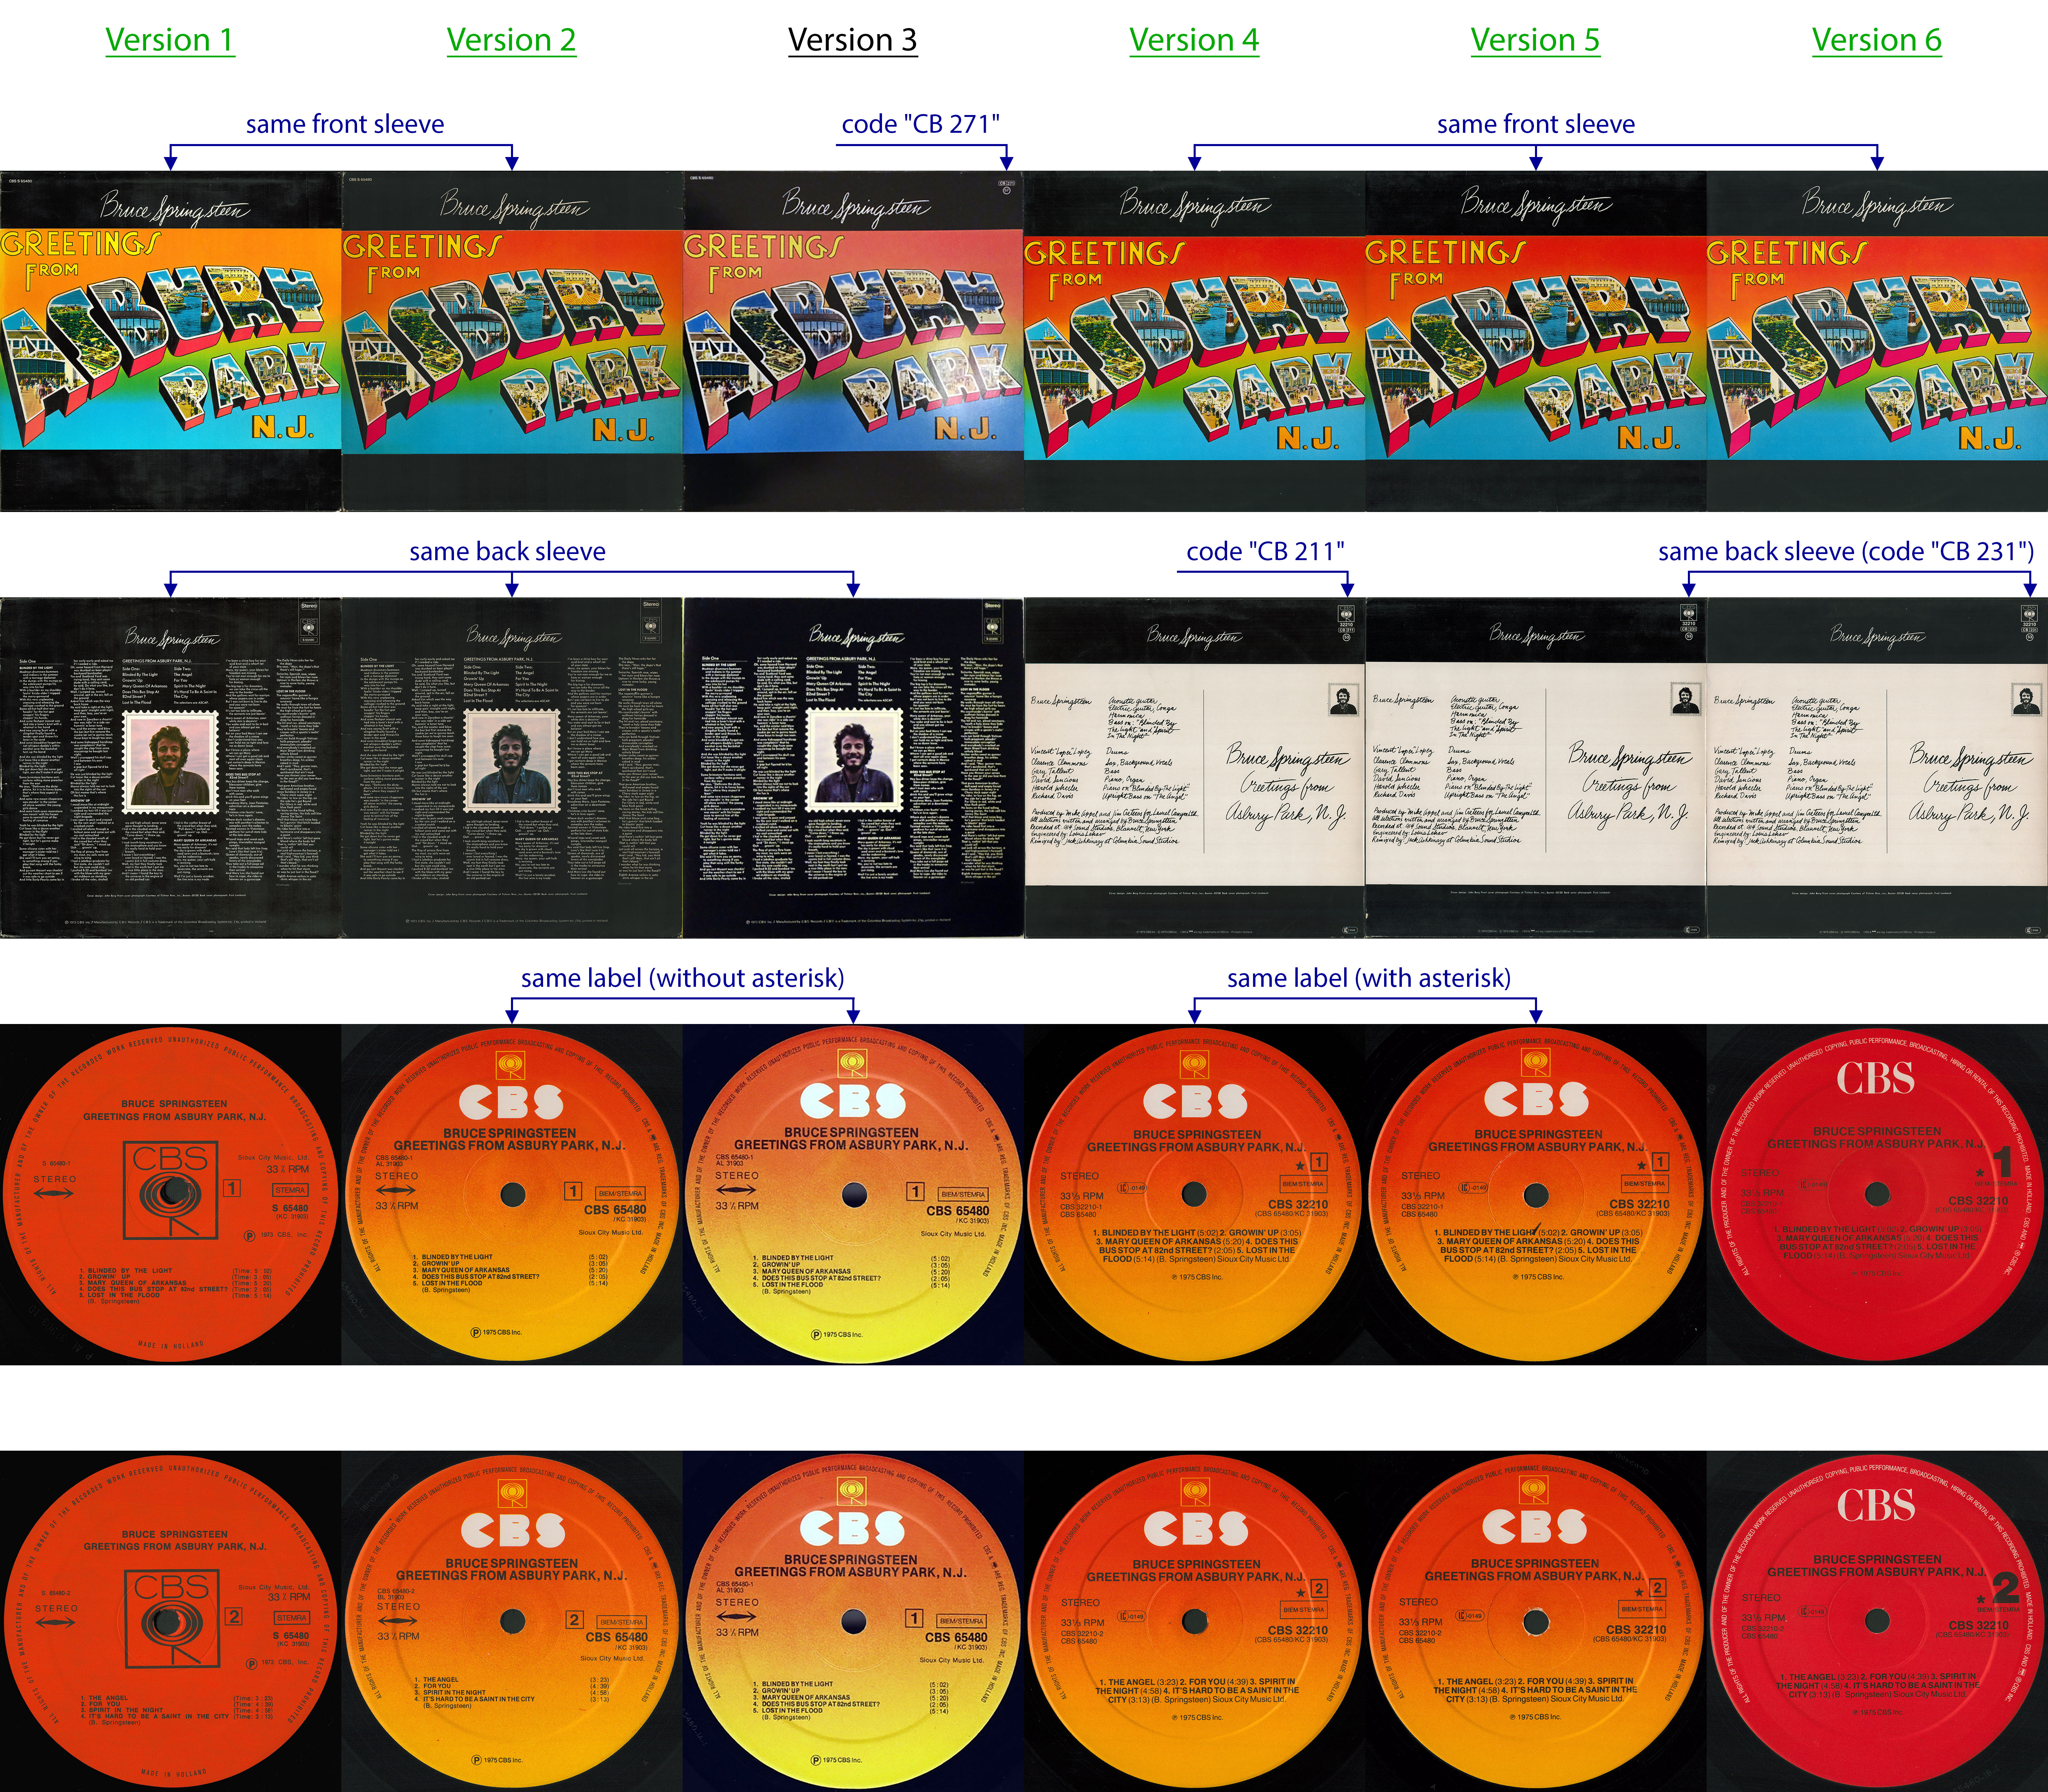Click the Version 5 side 2 label

tap(1536, 1621)
